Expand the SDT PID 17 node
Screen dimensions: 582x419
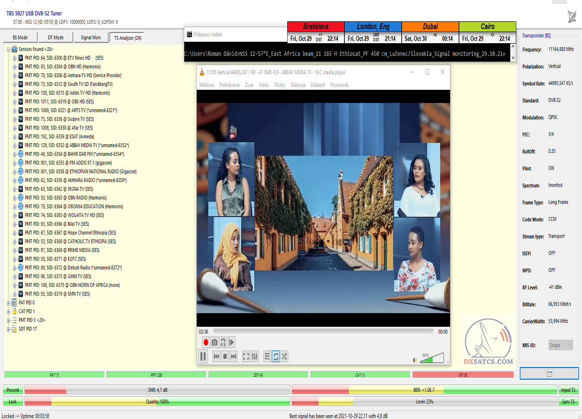[8, 329]
